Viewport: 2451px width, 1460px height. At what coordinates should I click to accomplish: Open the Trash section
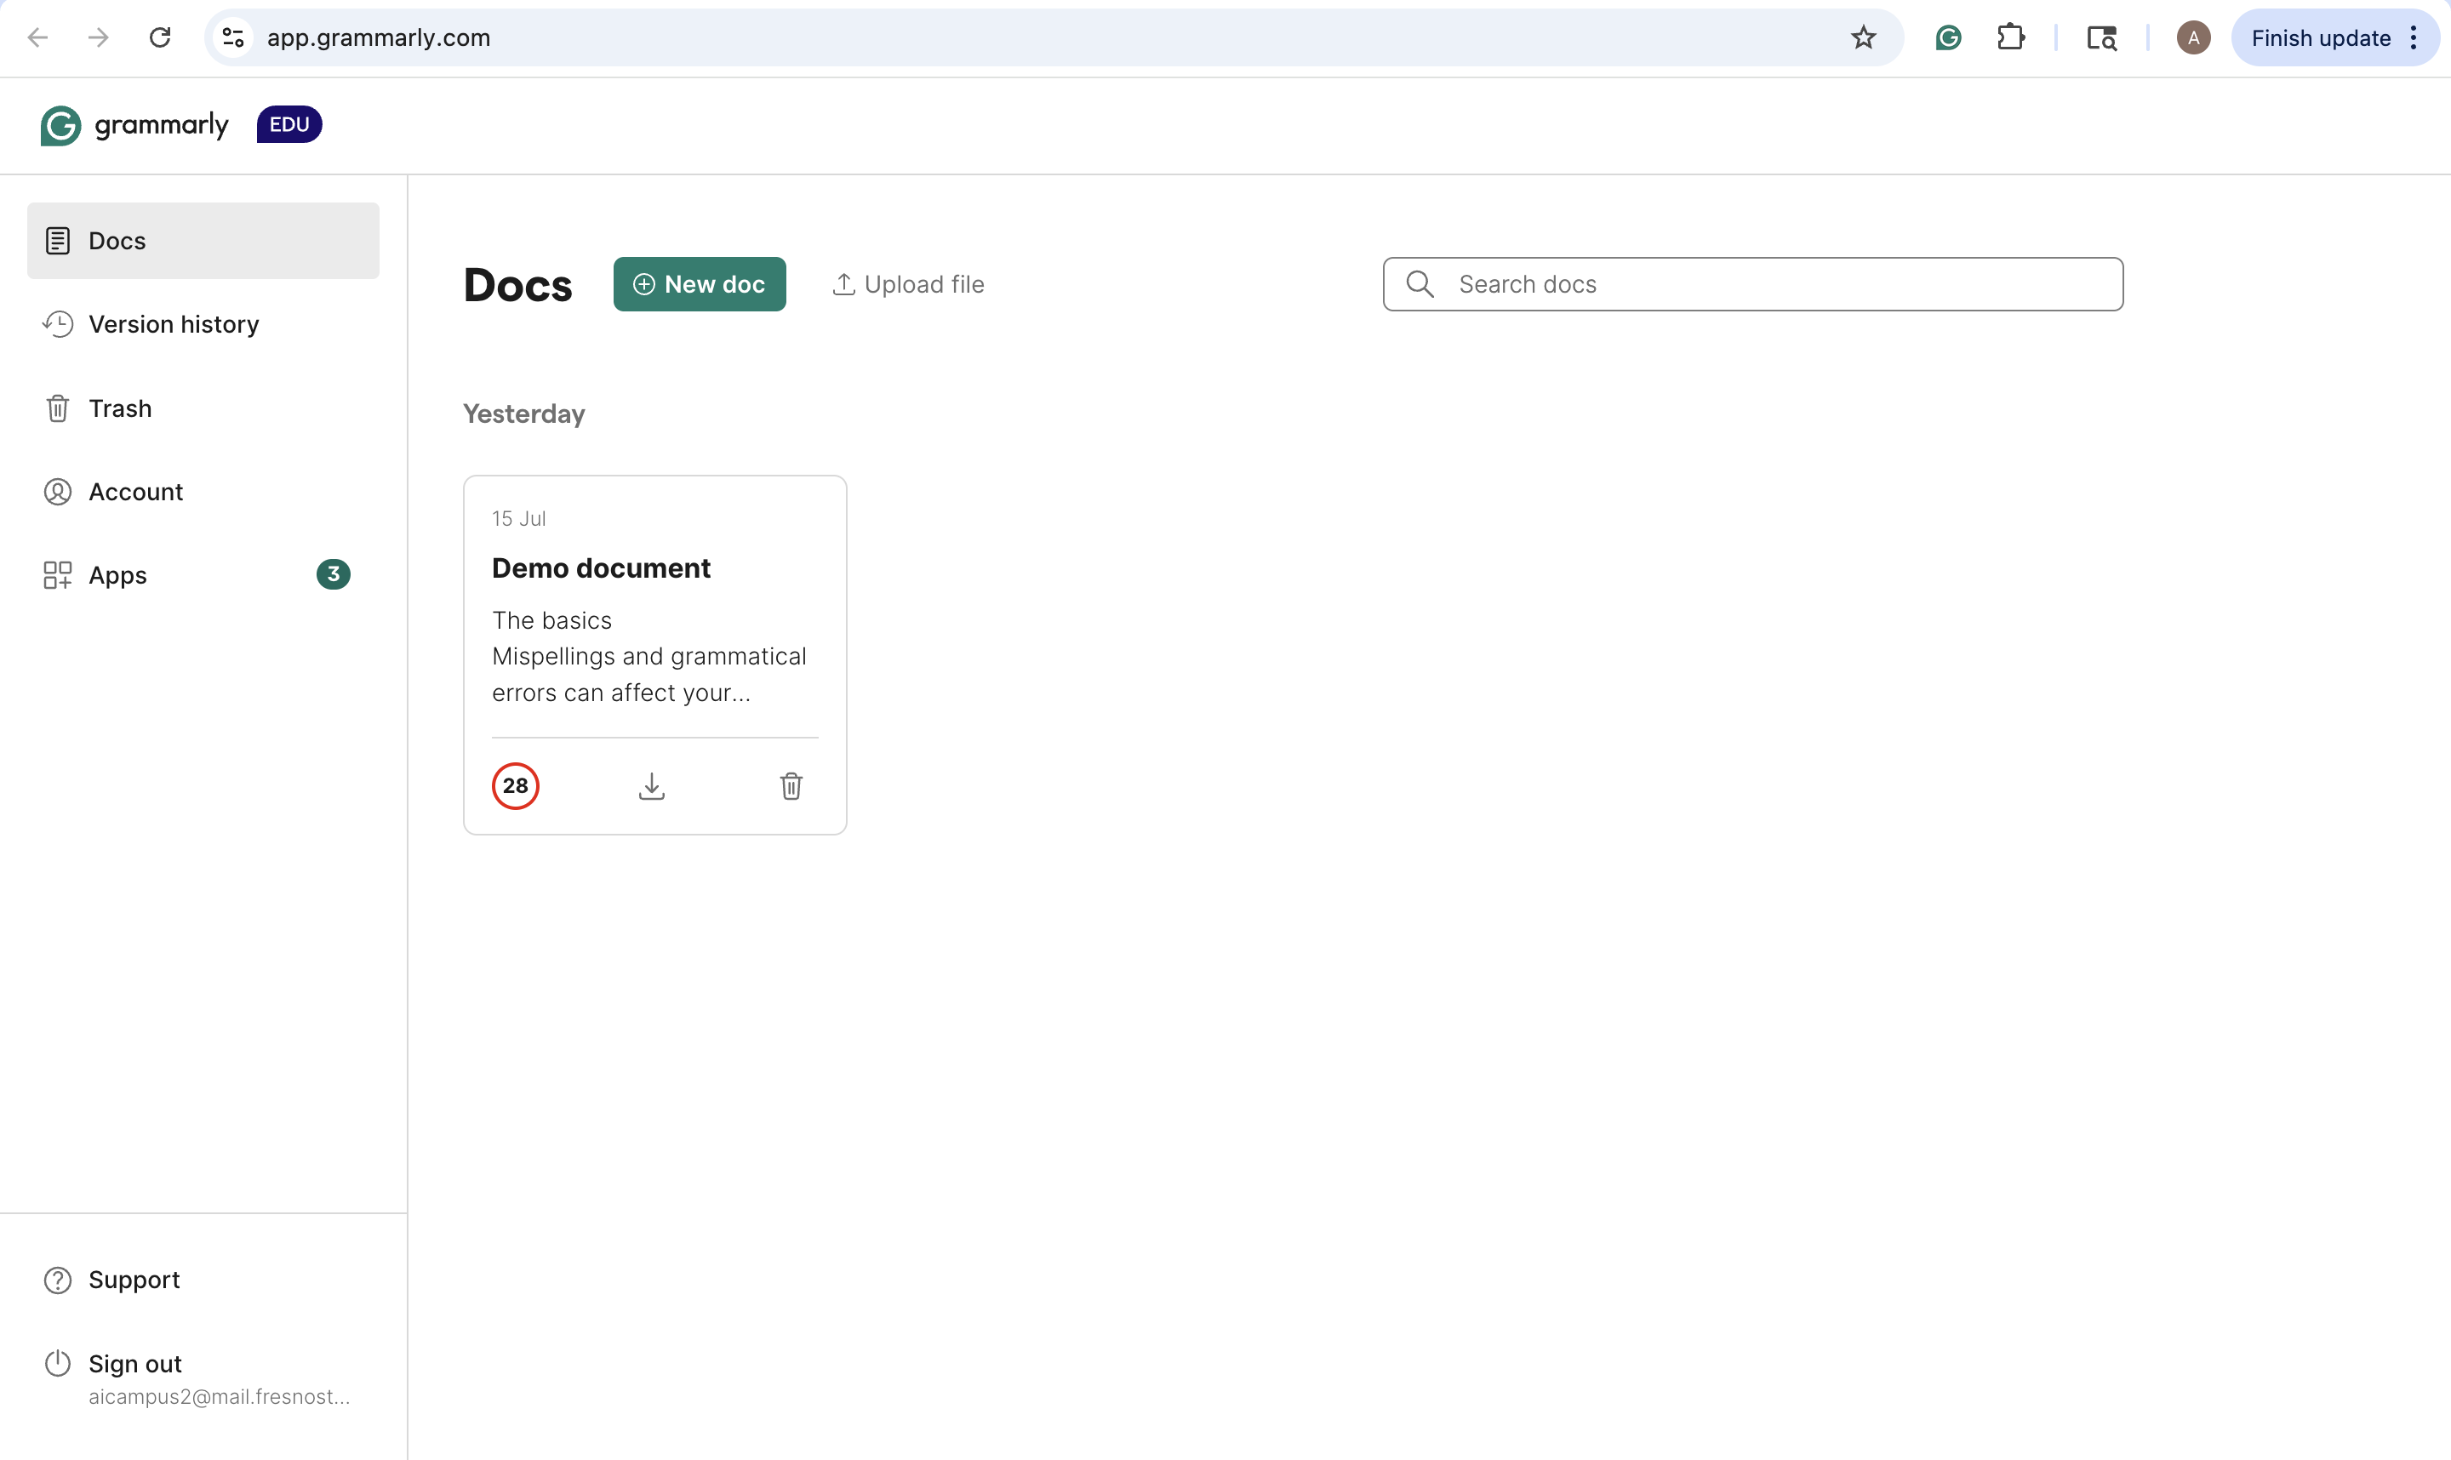click(x=120, y=408)
